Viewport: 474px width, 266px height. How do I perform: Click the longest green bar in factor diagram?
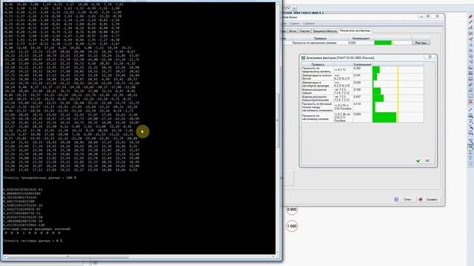click(x=384, y=117)
